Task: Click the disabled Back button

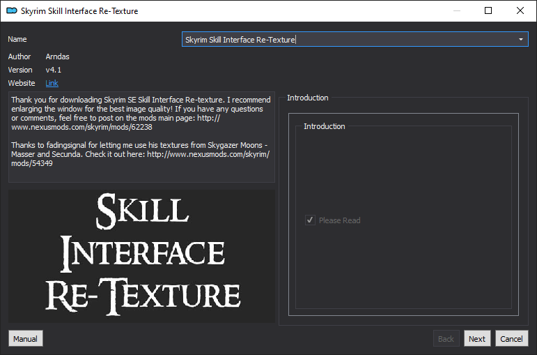Action: click(446, 338)
